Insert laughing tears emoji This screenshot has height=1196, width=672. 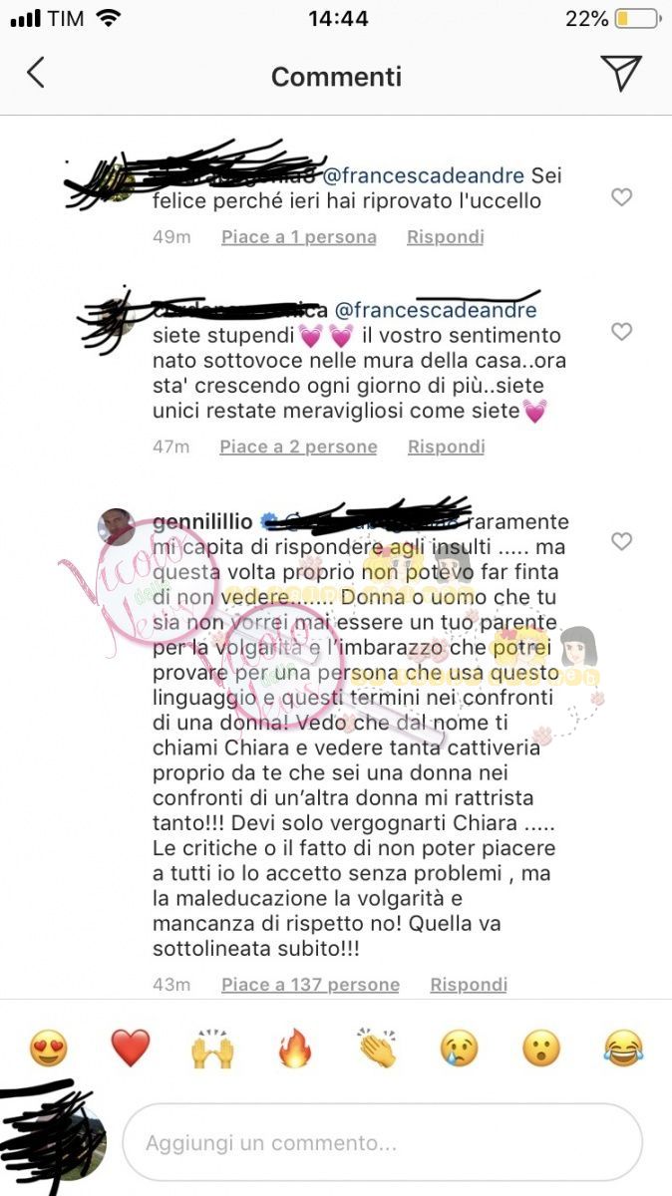(x=624, y=1048)
